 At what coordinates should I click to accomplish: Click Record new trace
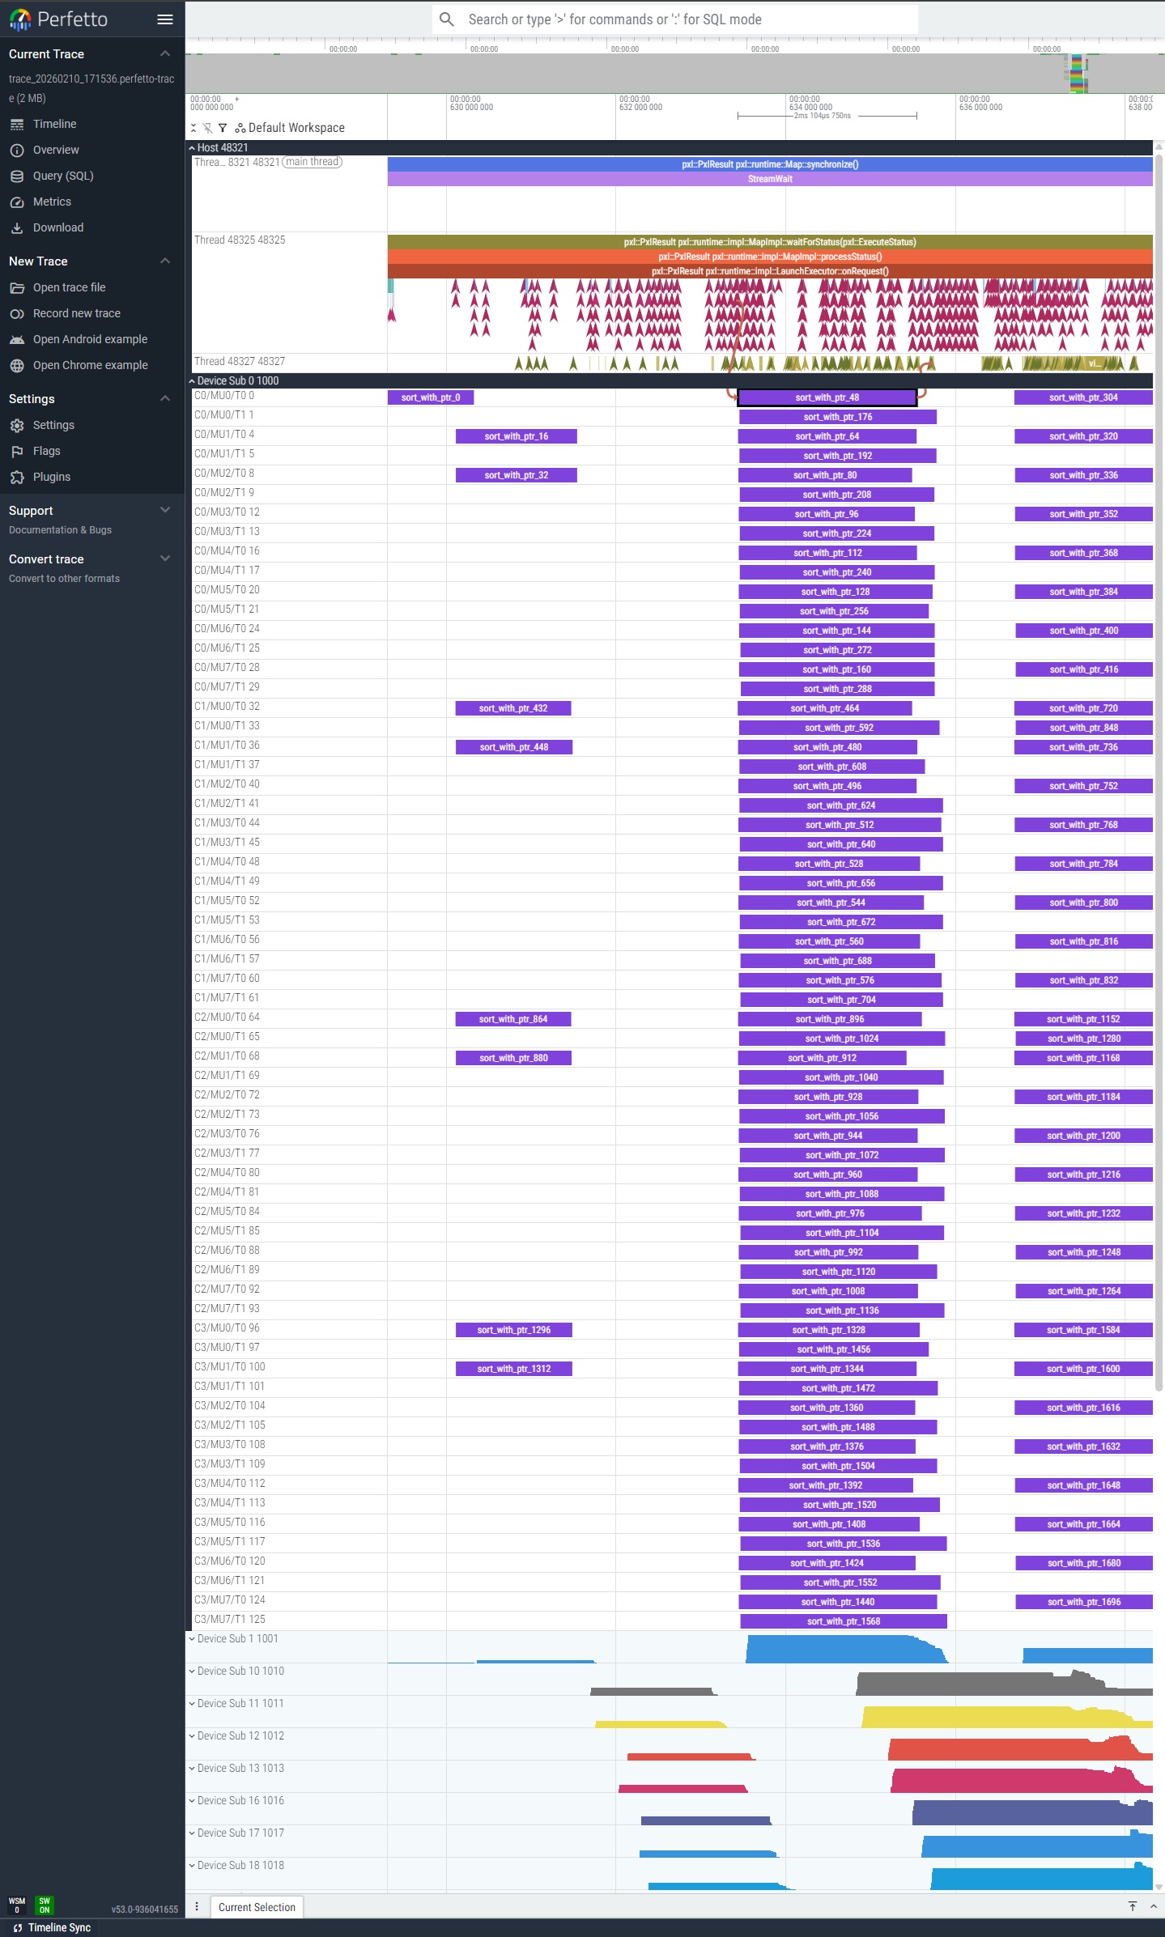(76, 313)
